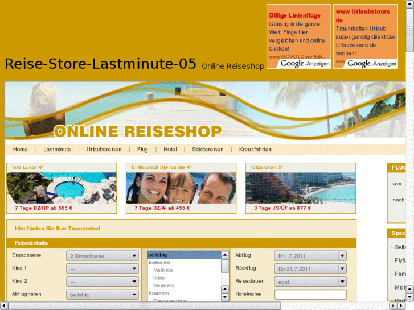
Task: Click the Ibiza Gran 5* offer title
Action: coord(267,167)
